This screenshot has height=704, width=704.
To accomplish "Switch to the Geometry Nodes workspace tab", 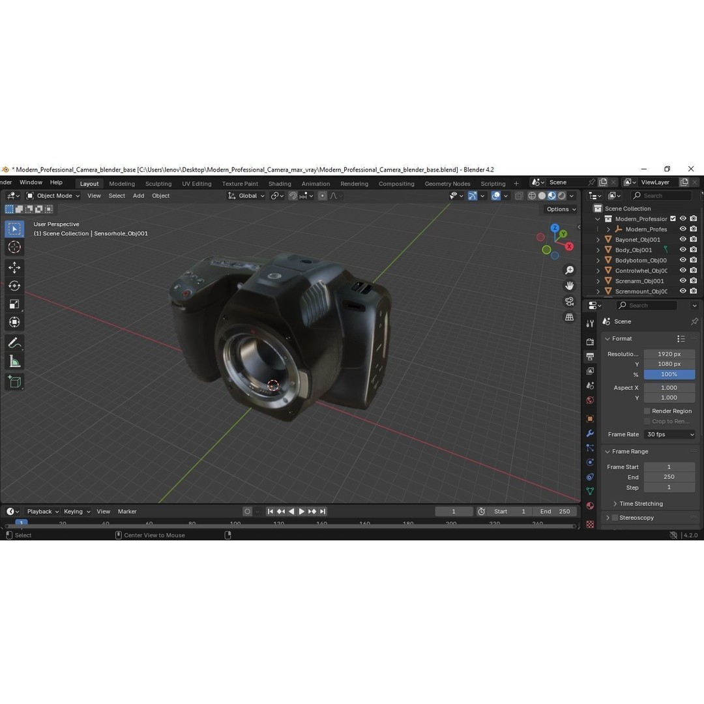I will [447, 184].
